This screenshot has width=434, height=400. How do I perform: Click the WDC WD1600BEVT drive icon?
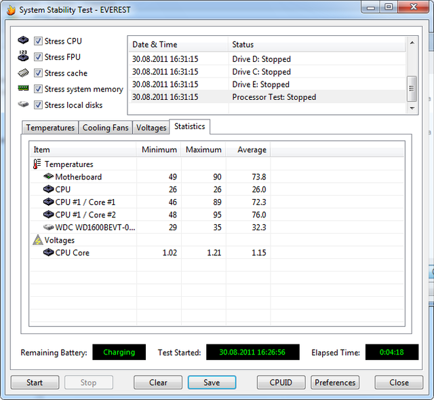tap(48, 228)
